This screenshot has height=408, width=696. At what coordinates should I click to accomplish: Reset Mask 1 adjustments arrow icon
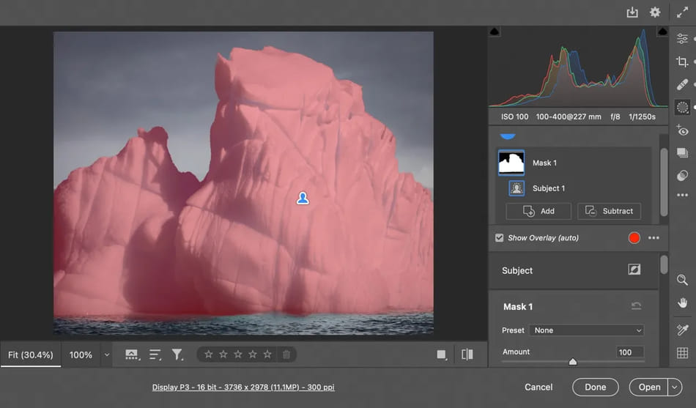[x=636, y=306]
